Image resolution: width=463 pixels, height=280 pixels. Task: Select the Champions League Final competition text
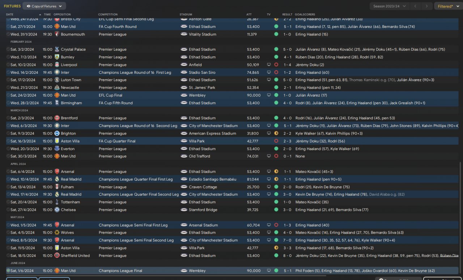click(120, 271)
